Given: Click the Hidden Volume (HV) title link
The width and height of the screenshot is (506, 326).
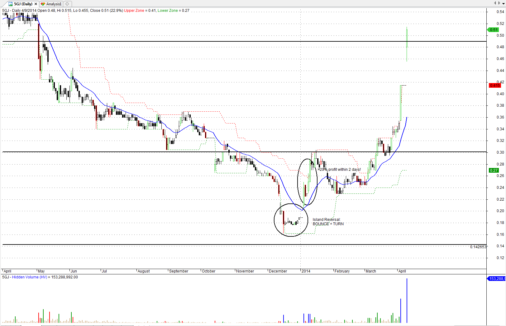Looking at the screenshot, I should [x=30, y=277].
